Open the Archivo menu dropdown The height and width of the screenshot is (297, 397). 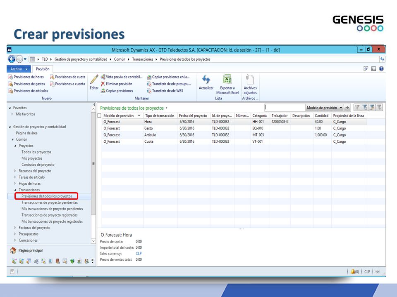pos(19,69)
